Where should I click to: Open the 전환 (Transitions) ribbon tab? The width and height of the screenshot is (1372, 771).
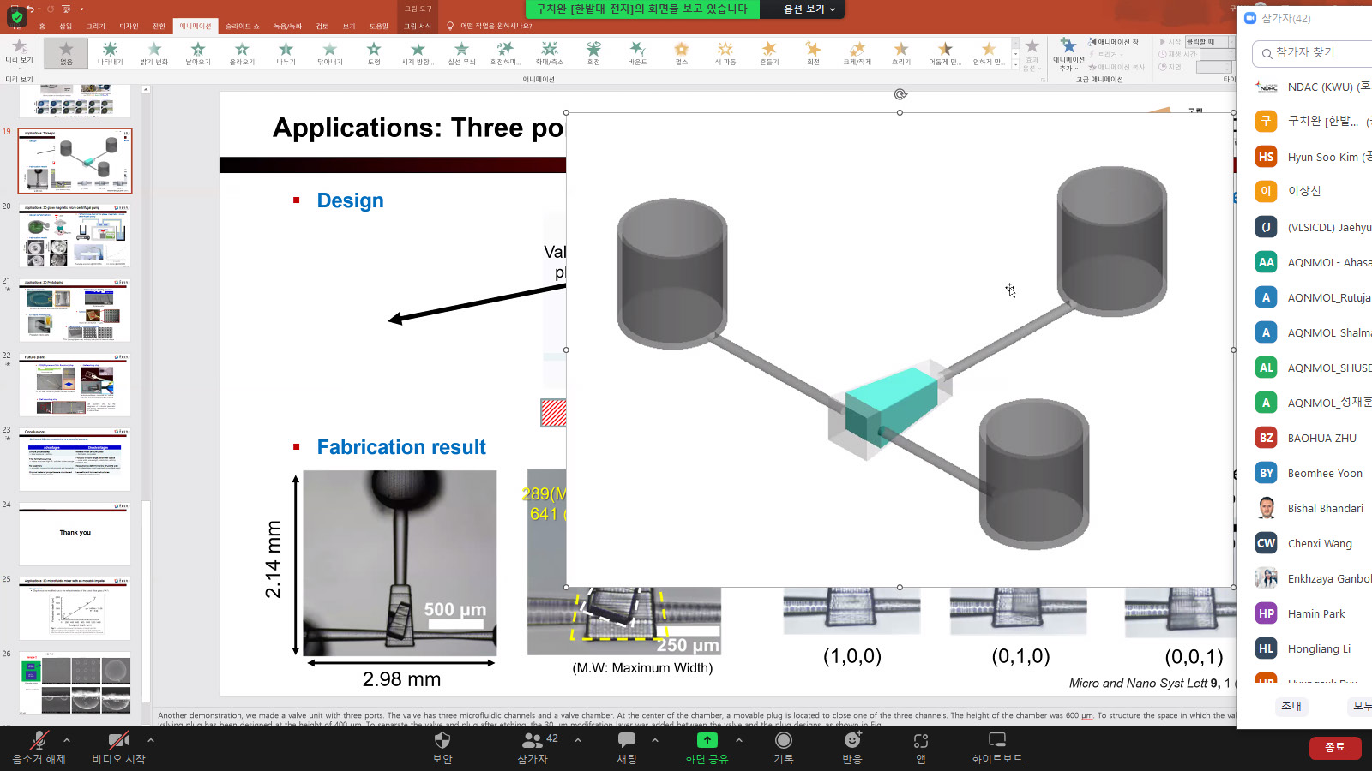pyautogui.click(x=159, y=27)
